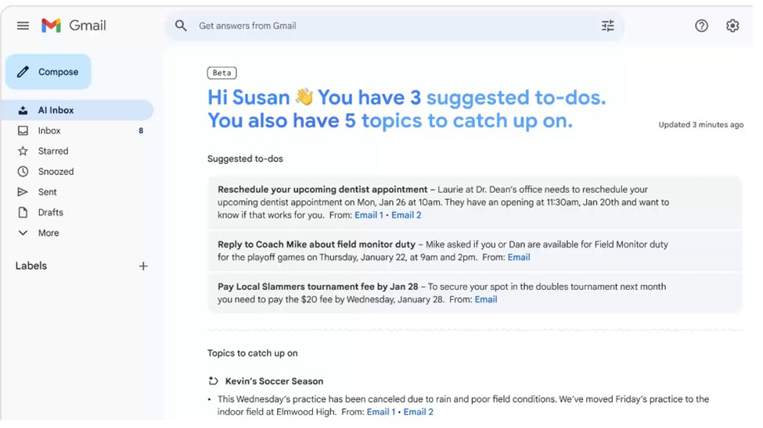Open the main menu hamburger icon

(x=23, y=26)
